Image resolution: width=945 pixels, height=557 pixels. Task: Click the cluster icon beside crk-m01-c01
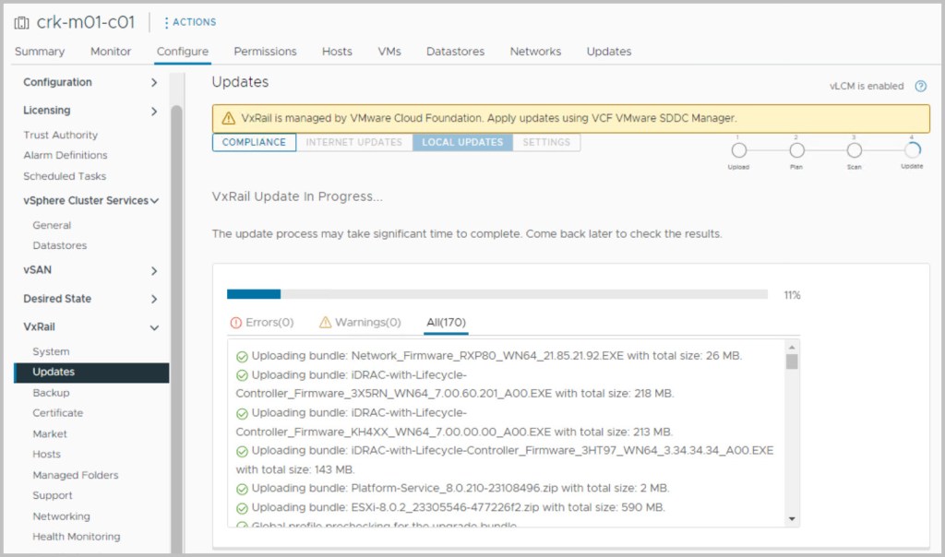(21, 22)
